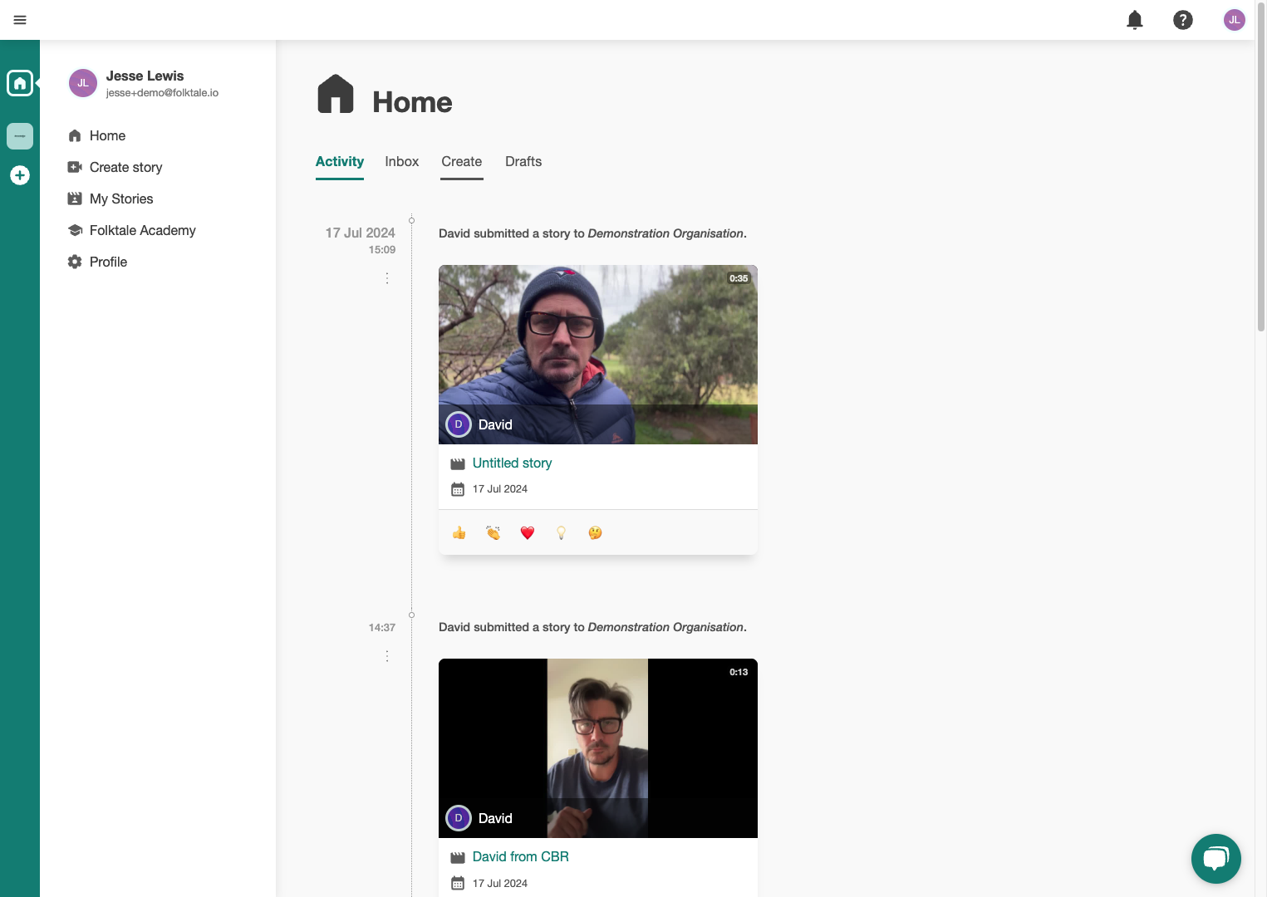Click the 17 Jul 2024 timeline date
This screenshot has height=897, width=1267.
pyautogui.click(x=361, y=233)
